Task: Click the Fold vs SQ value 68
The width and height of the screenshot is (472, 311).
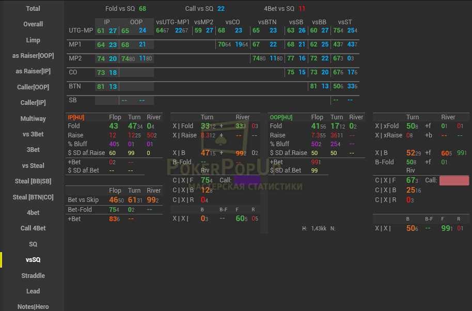Action: (143, 9)
